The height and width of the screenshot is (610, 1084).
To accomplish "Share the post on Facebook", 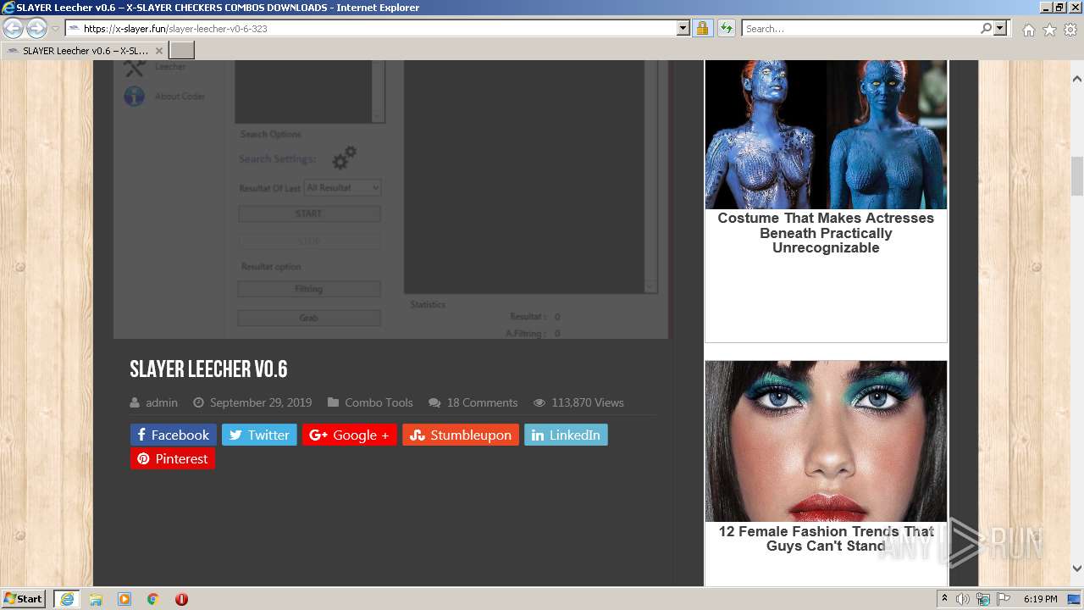I will pyautogui.click(x=174, y=435).
